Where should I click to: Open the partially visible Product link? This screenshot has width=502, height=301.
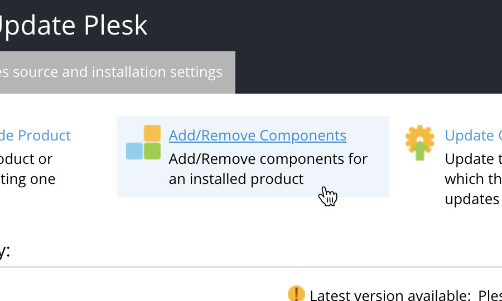click(35, 135)
